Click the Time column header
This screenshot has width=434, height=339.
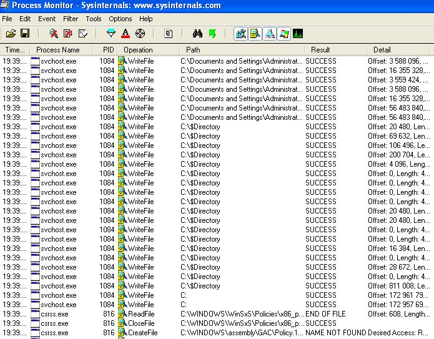[15, 50]
